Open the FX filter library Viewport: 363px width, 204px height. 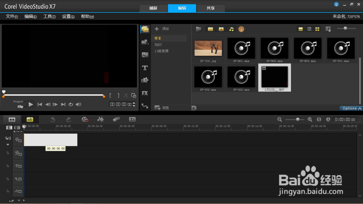(145, 93)
